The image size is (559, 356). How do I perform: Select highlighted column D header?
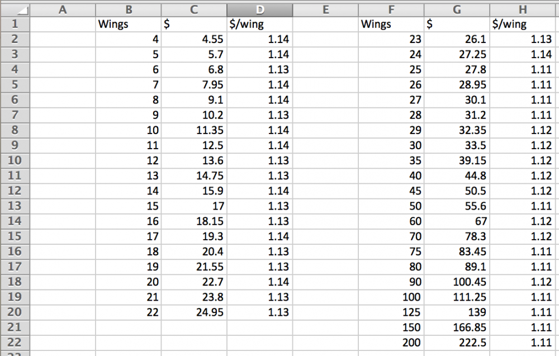click(259, 10)
